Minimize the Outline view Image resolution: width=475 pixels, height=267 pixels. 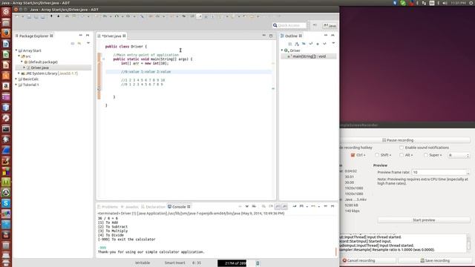(x=326, y=36)
